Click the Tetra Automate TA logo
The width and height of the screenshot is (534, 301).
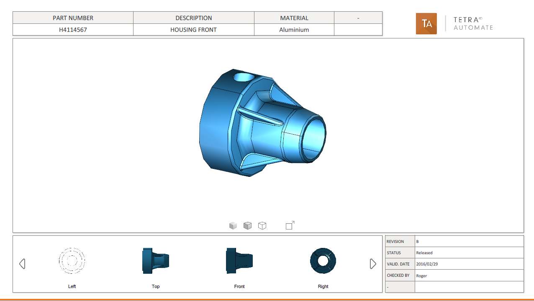426,23
